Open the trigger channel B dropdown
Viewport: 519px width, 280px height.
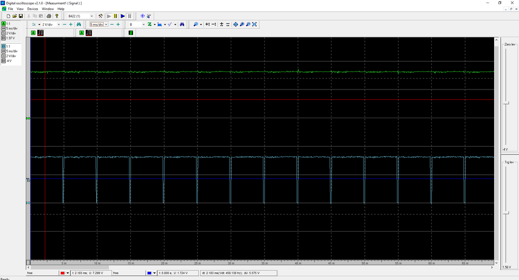point(137,24)
